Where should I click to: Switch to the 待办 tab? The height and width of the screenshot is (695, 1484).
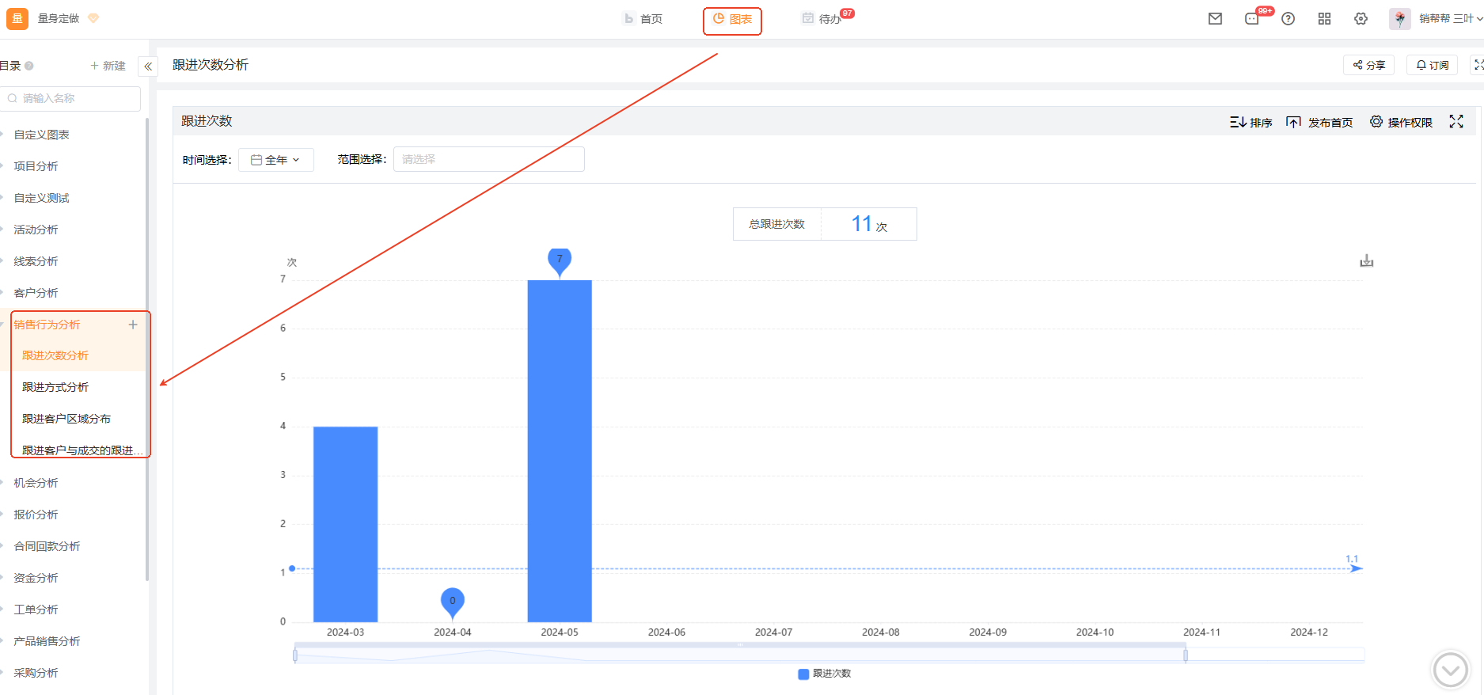[822, 19]
